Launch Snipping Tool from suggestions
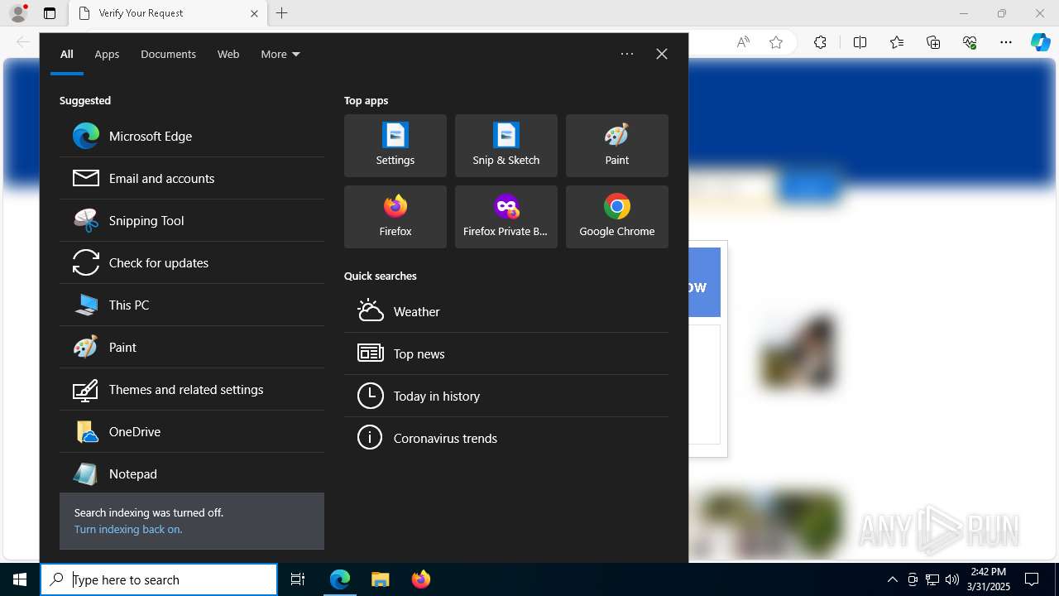 point(192,220)
